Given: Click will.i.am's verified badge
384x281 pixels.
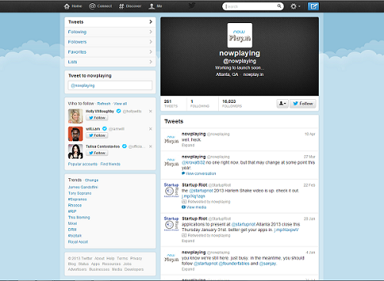Looking at the screenshot, I should (104, 129).
